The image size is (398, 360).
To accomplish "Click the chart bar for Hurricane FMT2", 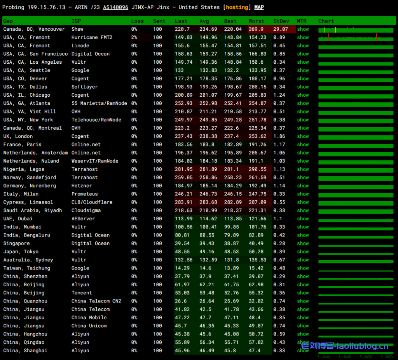I will 355,38.
